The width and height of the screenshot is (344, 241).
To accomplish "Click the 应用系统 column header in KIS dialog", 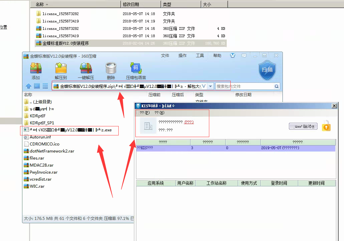I will click(x=156, y=183).
